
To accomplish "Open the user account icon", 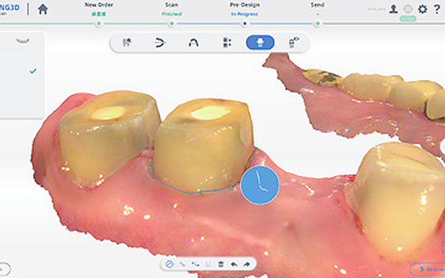I will point(394,9).
